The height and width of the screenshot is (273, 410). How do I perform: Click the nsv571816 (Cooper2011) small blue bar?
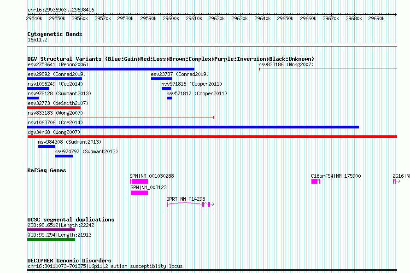click(166, 88)
